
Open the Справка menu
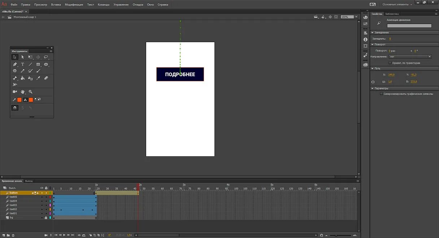(163, 5)
